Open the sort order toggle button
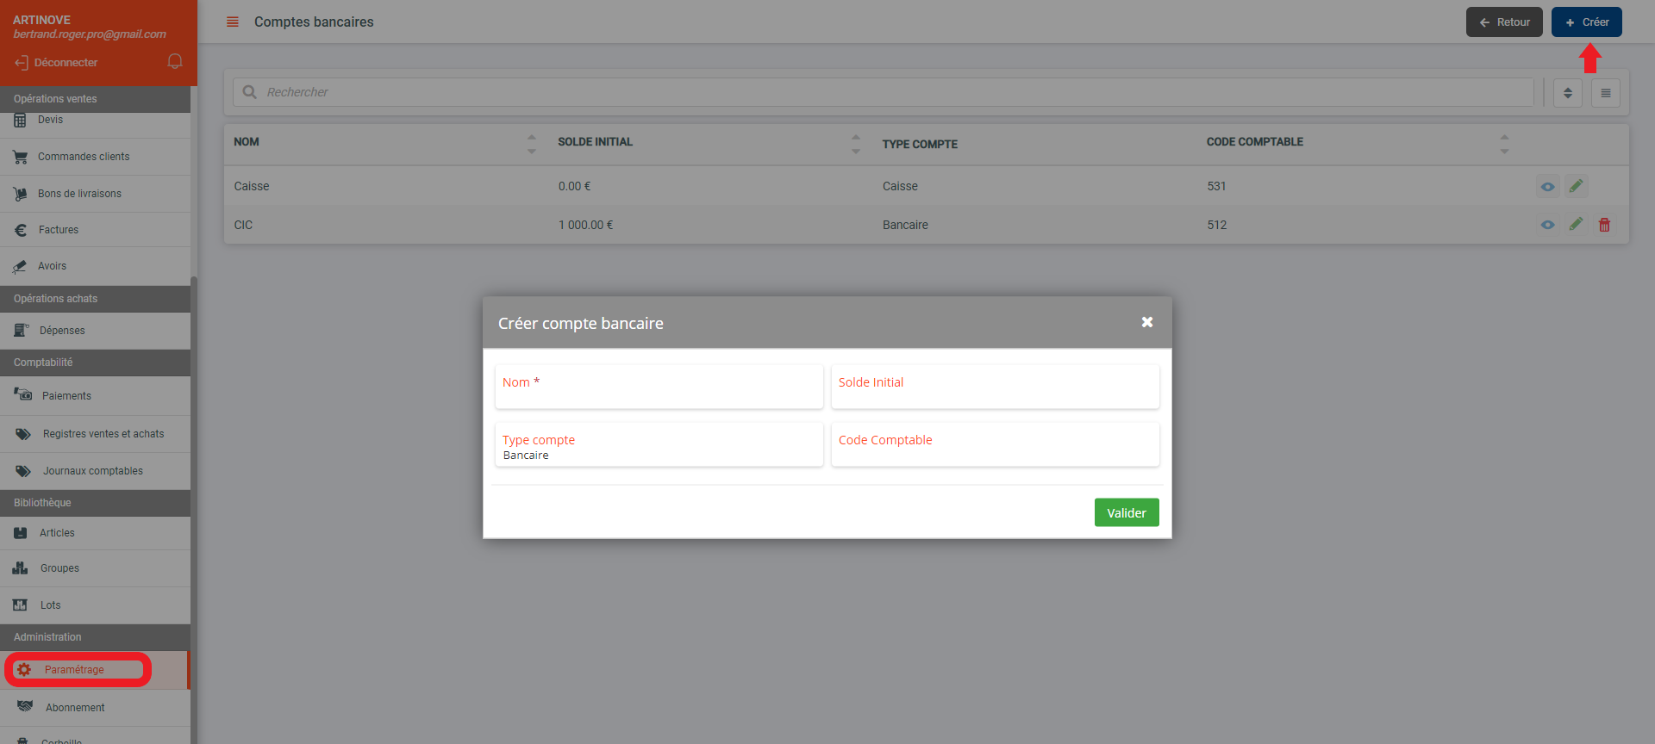Screen dimensions: 1655x744 (1567, 93)
